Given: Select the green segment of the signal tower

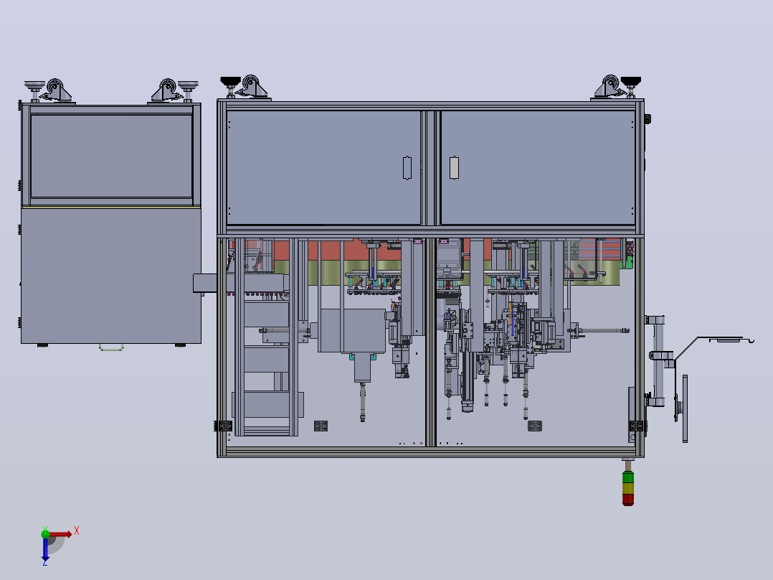Looking at the screenshot, I should click(628, 477).
